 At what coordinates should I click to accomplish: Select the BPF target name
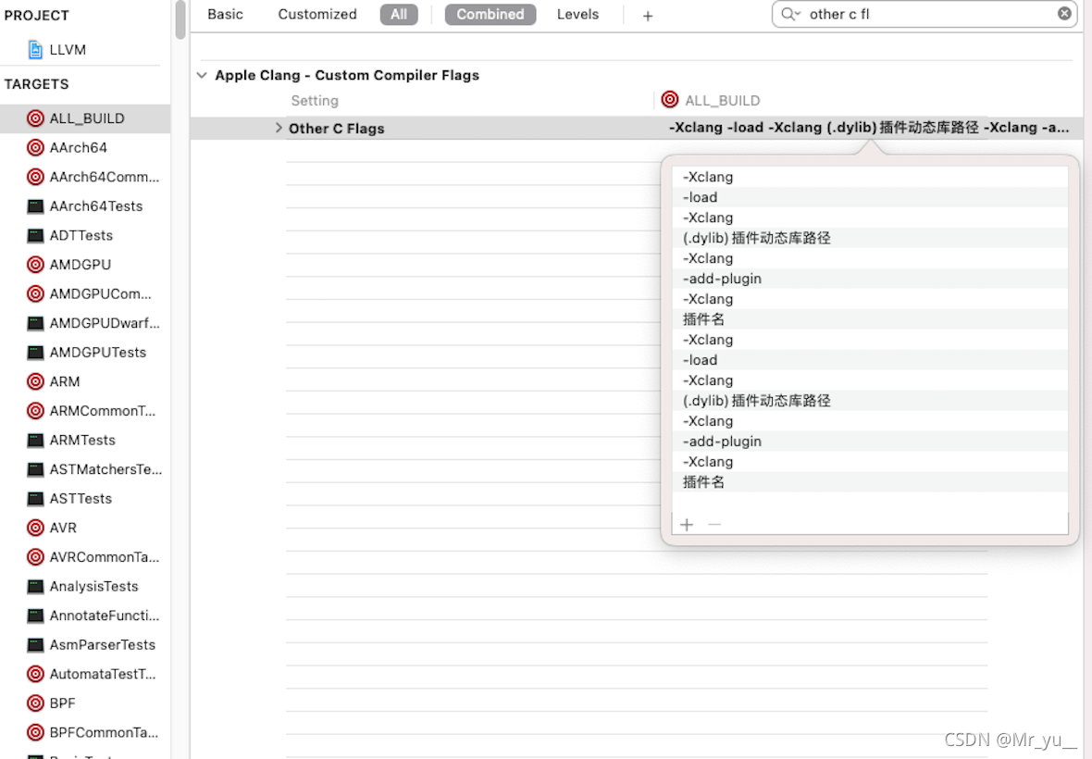[x=62, y=703]
